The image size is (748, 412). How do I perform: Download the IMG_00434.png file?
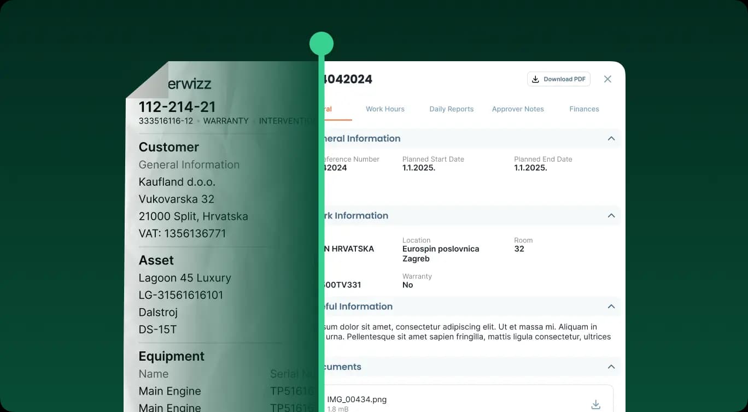[x=595, y=404]
